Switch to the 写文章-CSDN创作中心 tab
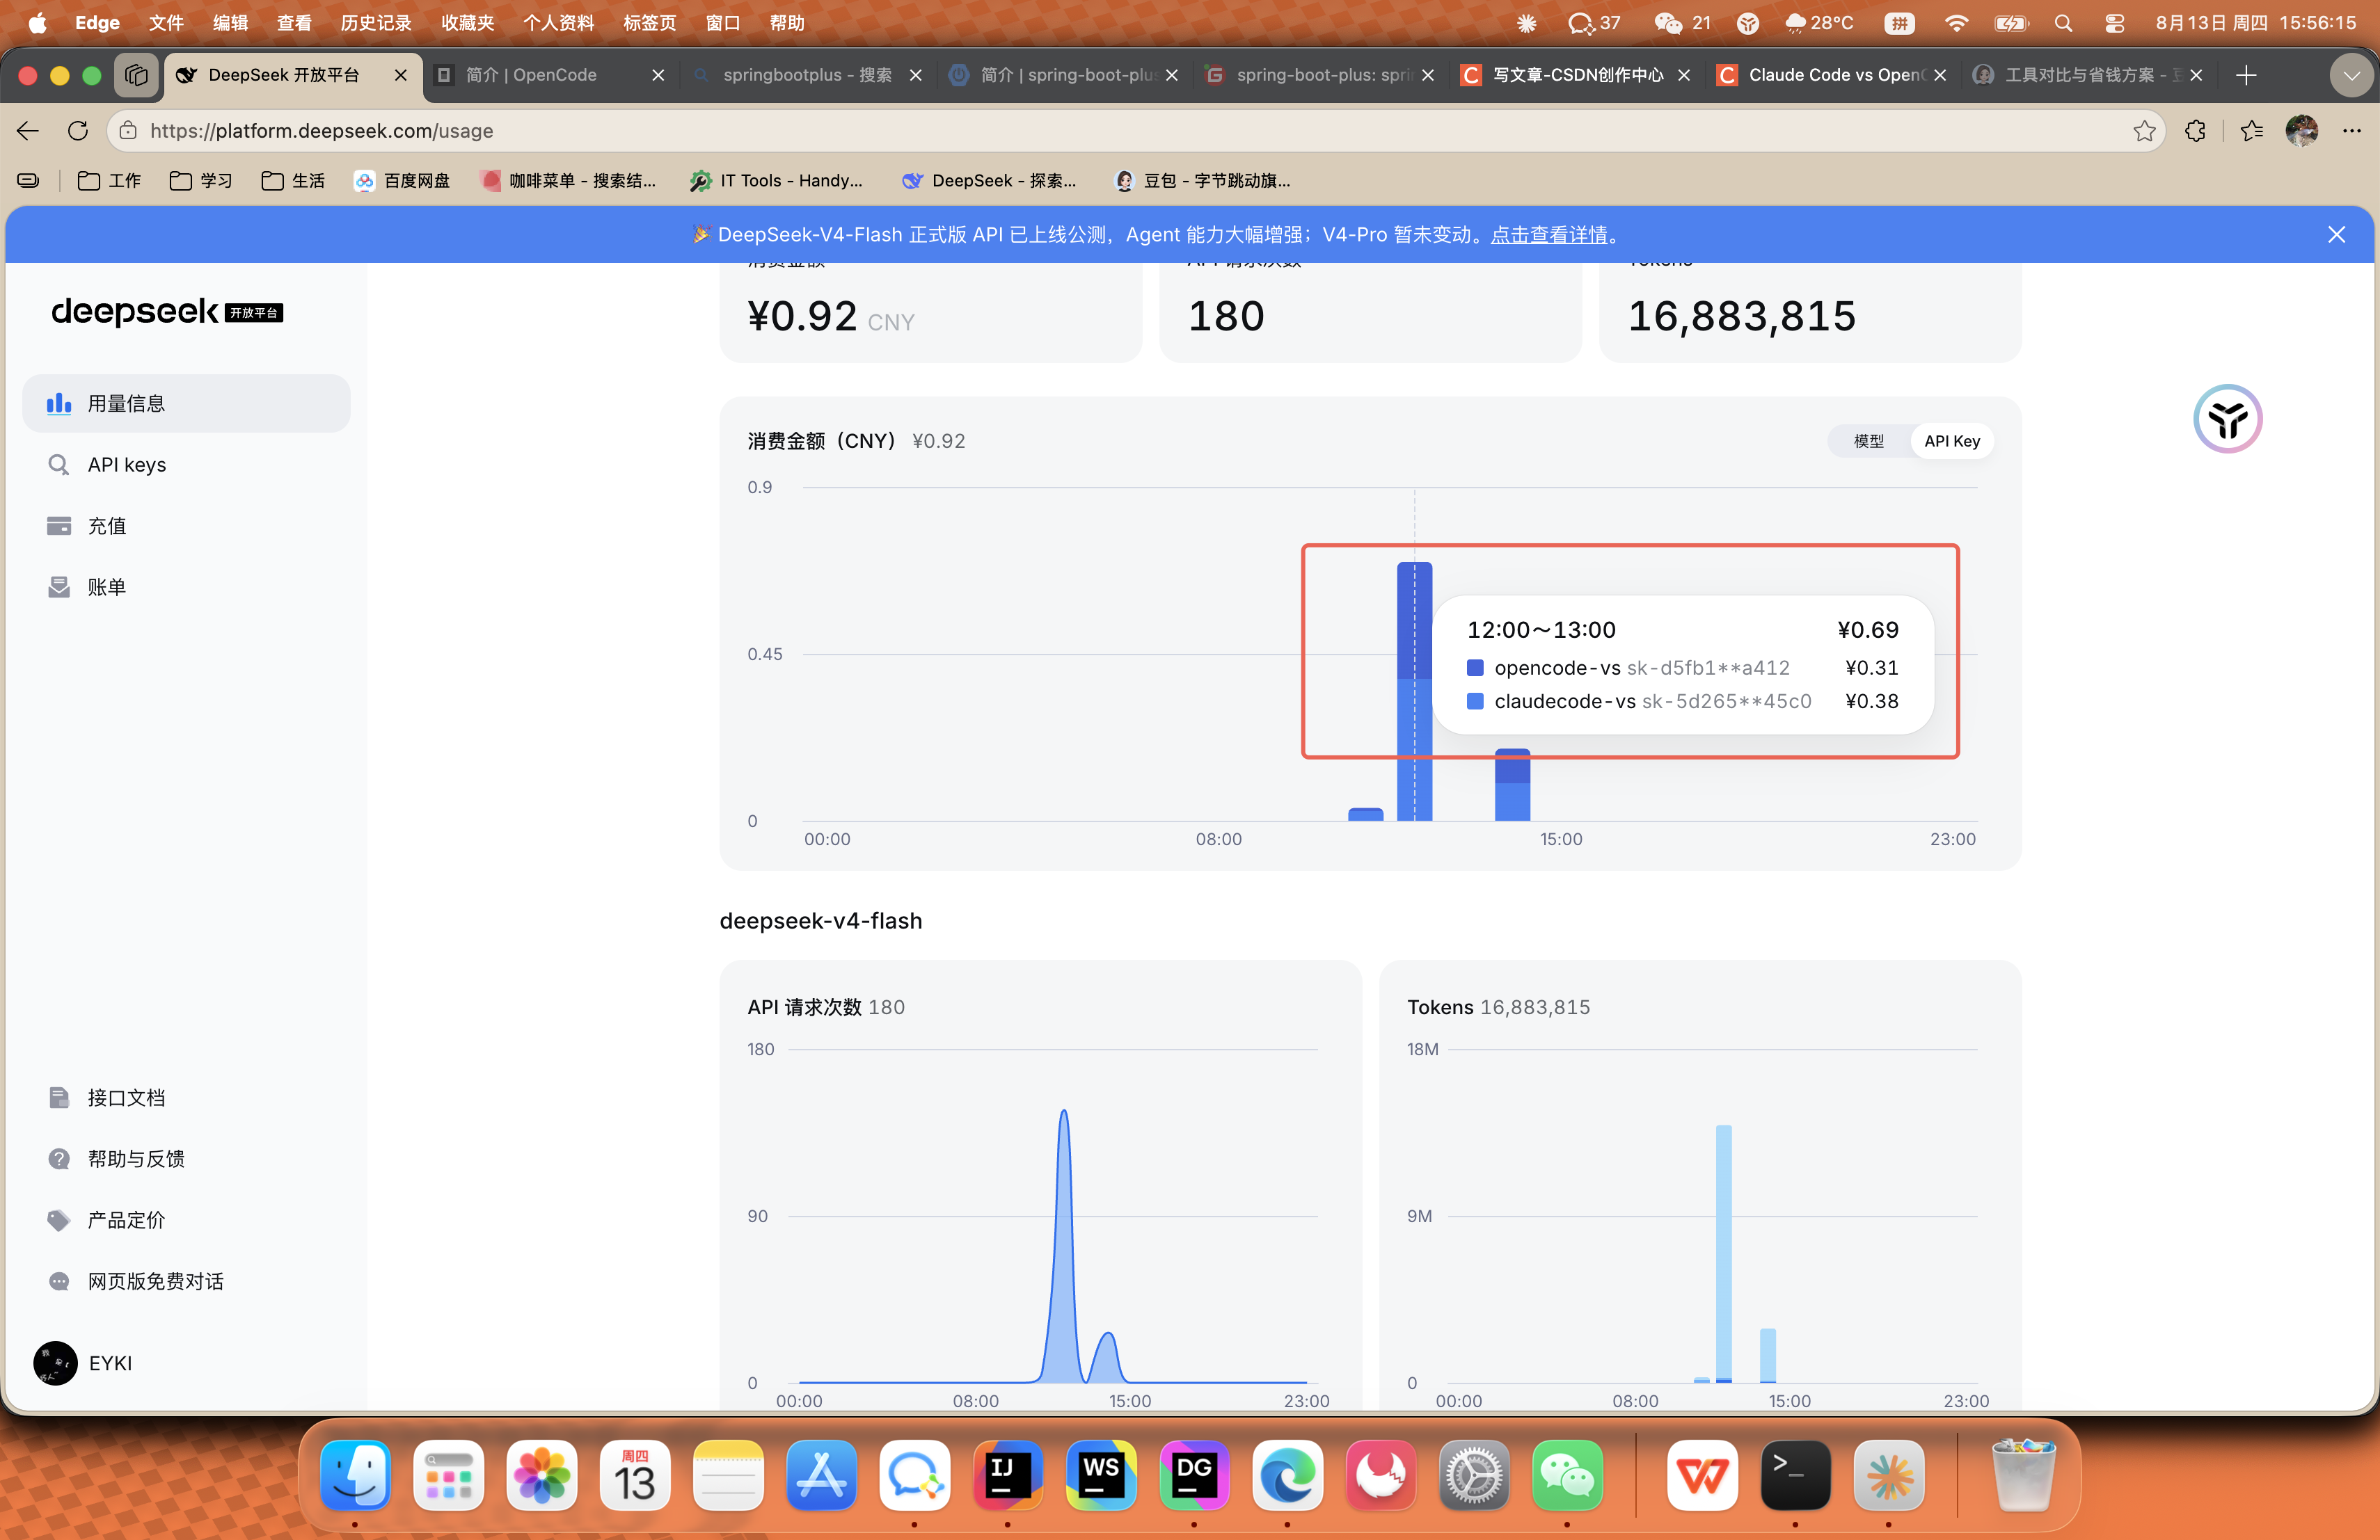2380x1540 pixels. click(x=1576, y=75)
